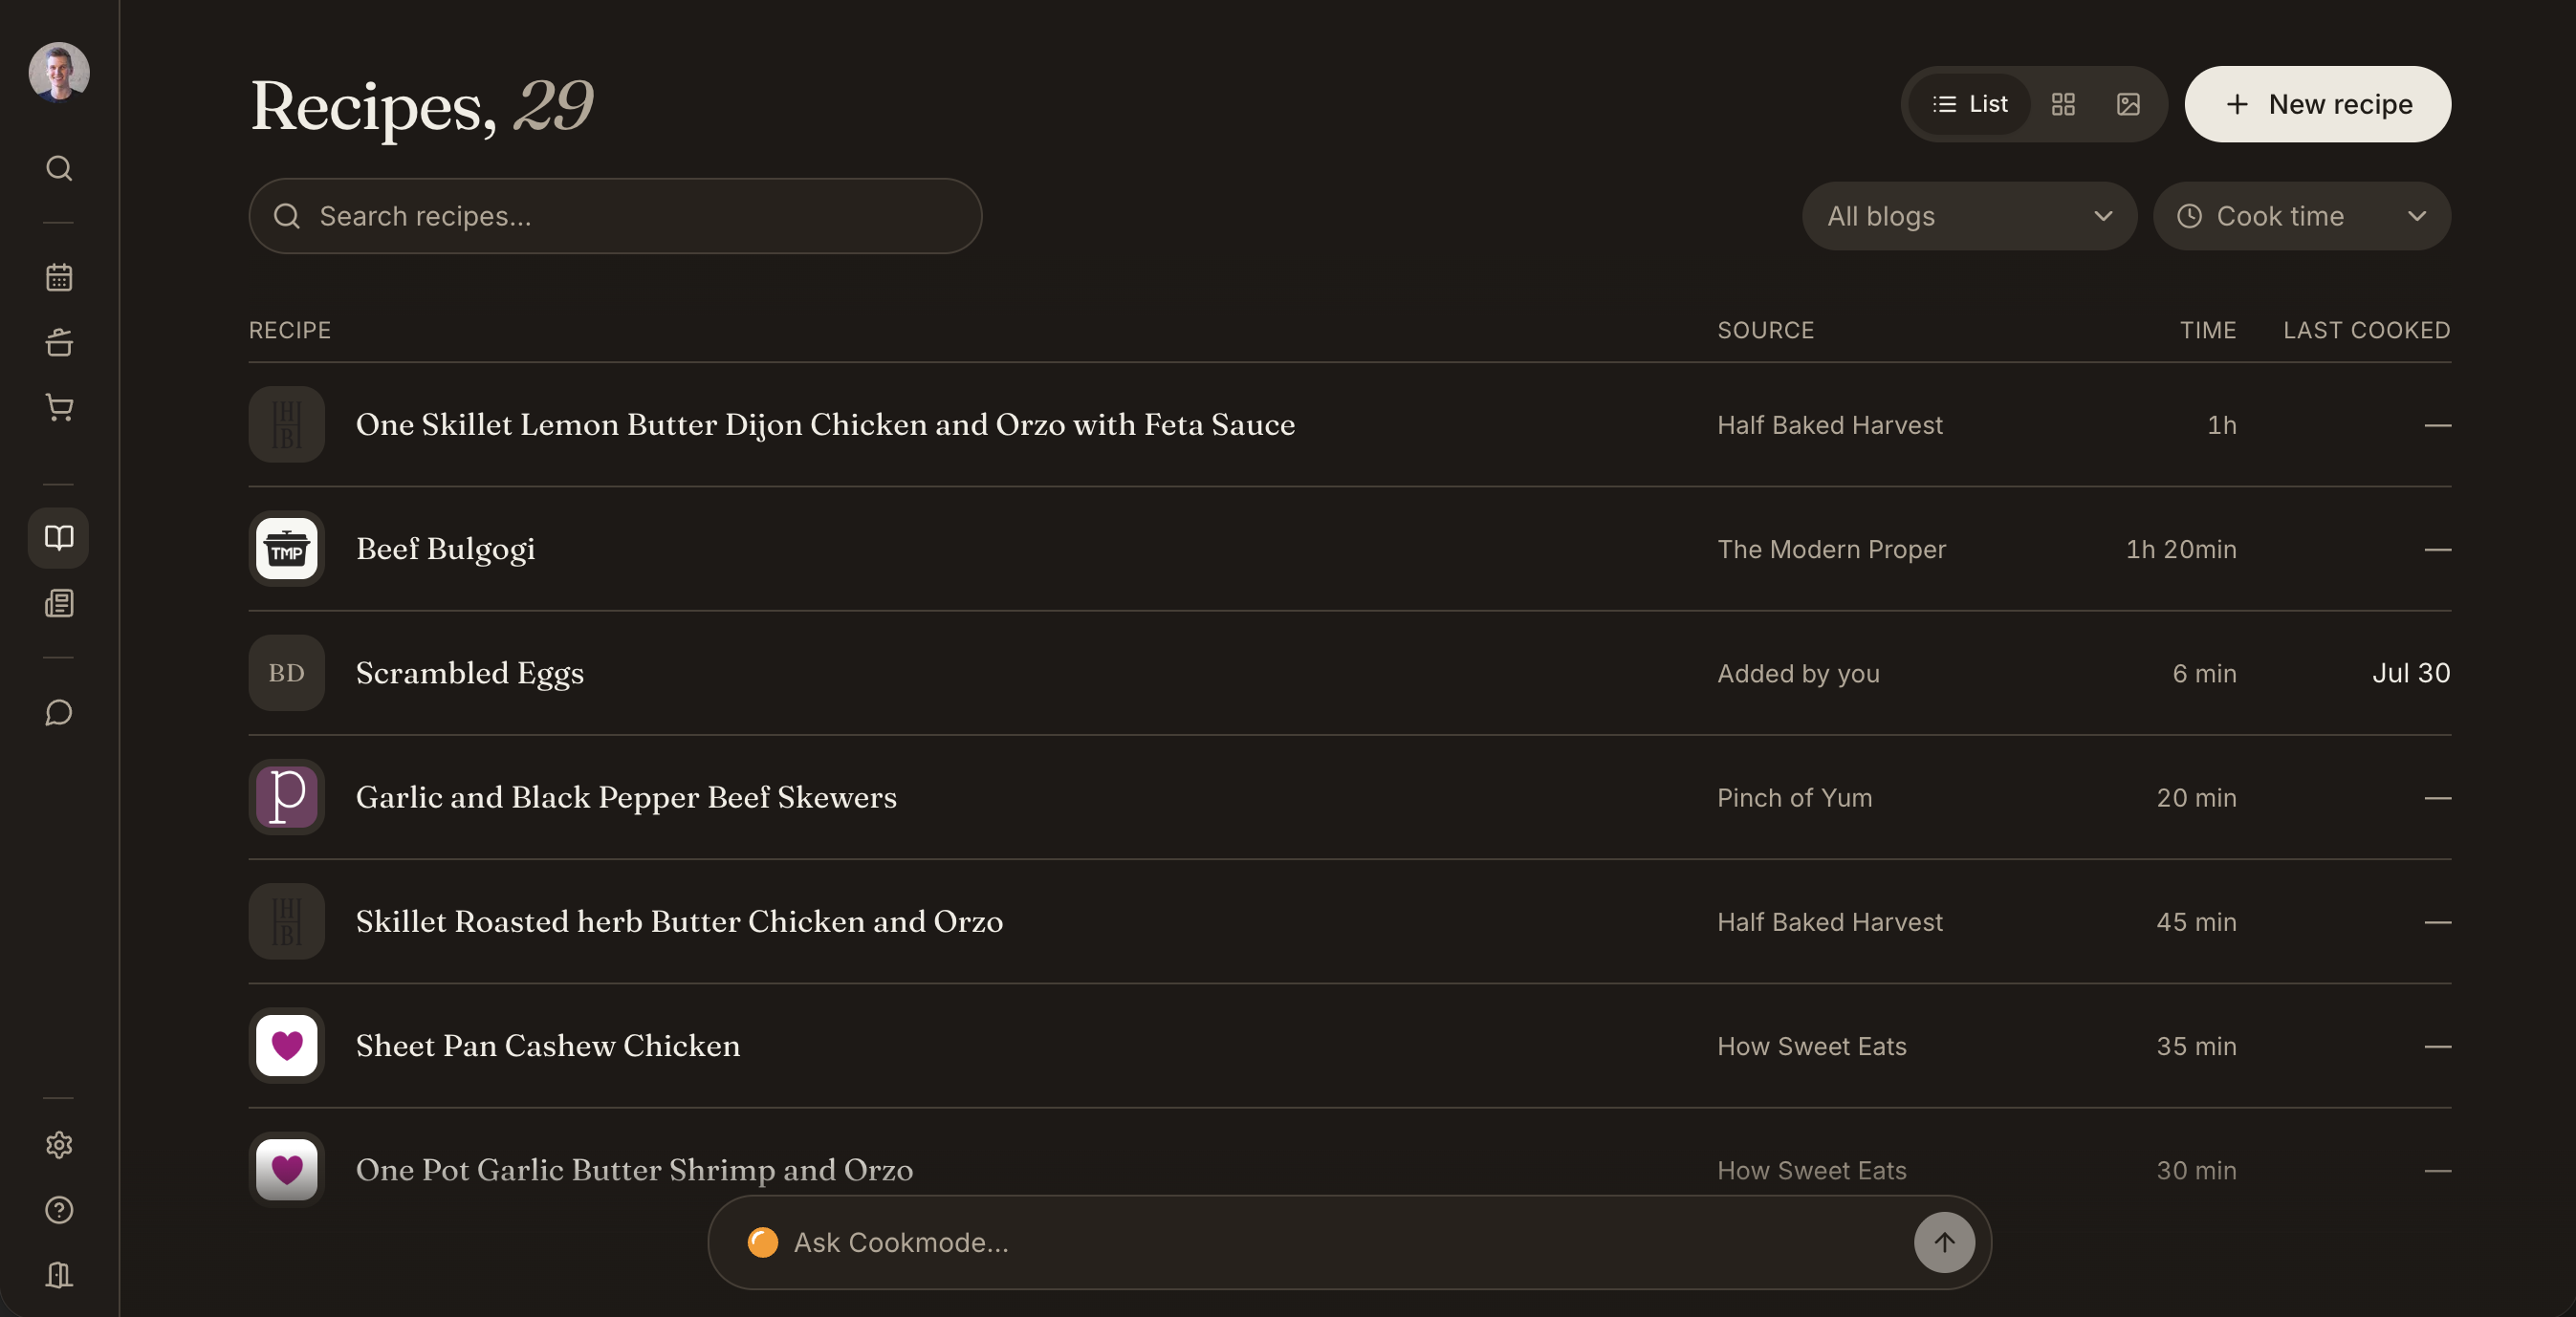This screenshot has height=1317, width=2576.
Task: Switch to grid view layout
Action: 2063,104
